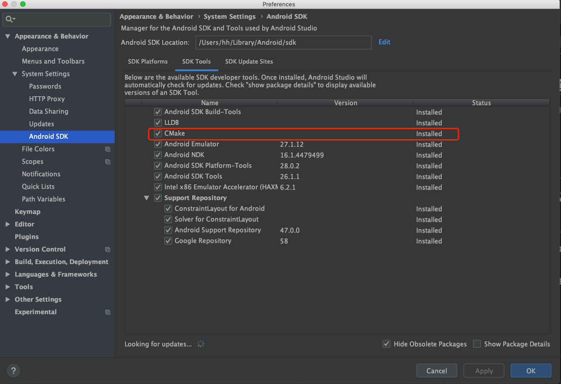Click the Name column header

point(210,103)
